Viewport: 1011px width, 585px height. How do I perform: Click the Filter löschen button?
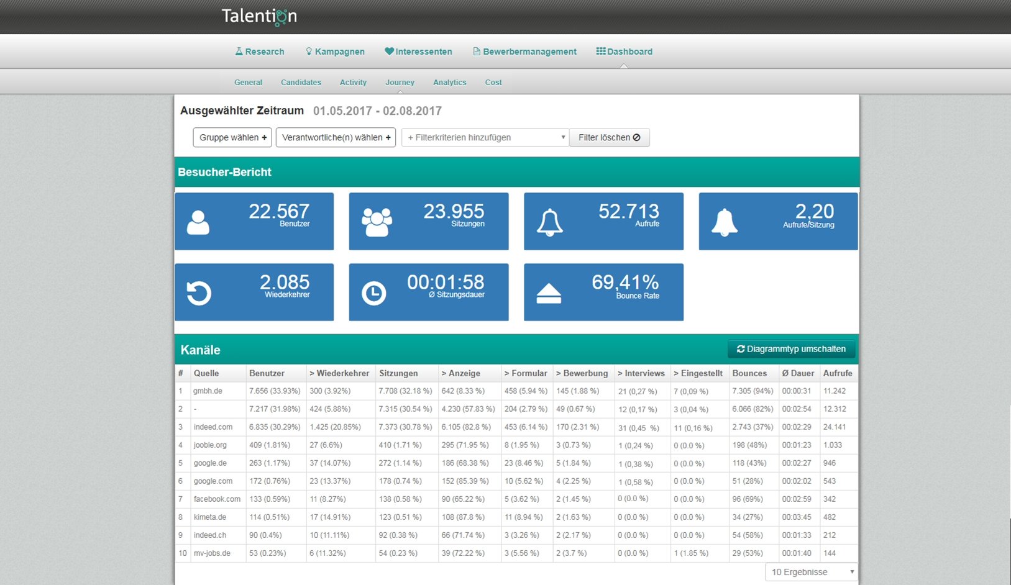coord(609,137)
